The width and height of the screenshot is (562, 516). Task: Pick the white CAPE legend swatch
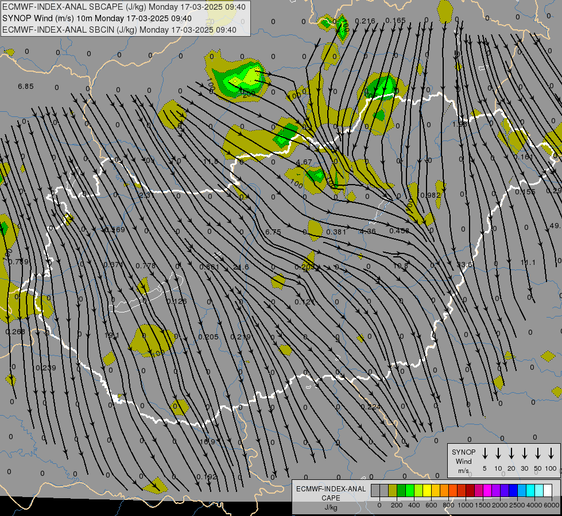pos(547,490)
